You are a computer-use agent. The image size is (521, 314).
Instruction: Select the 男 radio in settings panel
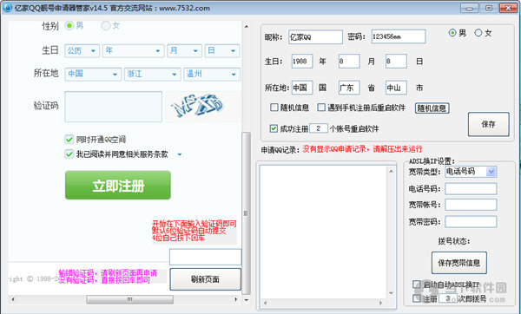(x=452, y=33)
